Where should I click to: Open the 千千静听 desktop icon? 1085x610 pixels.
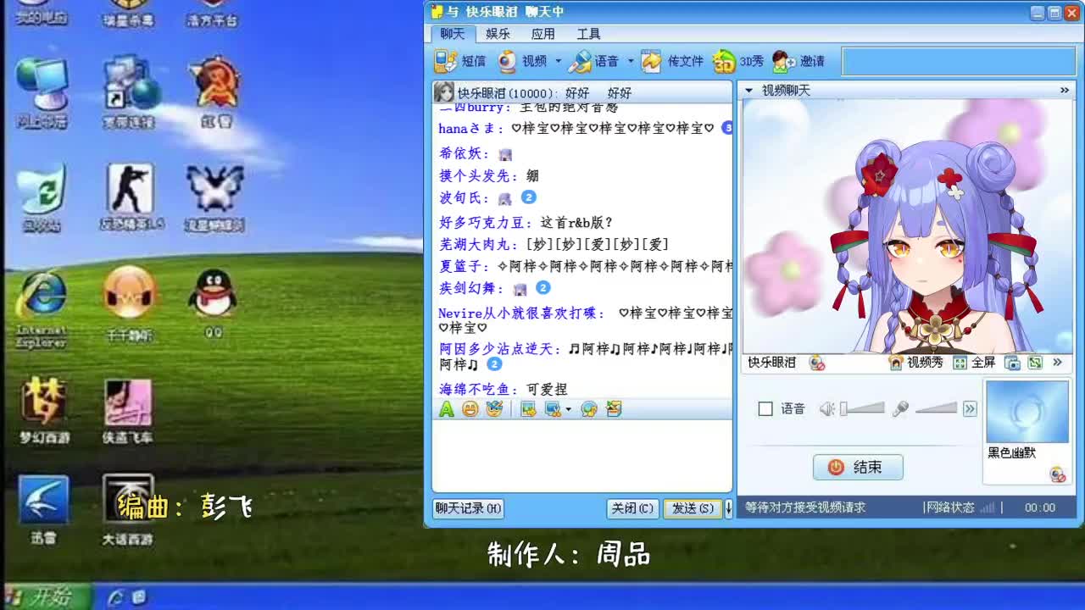click(129, 303)
